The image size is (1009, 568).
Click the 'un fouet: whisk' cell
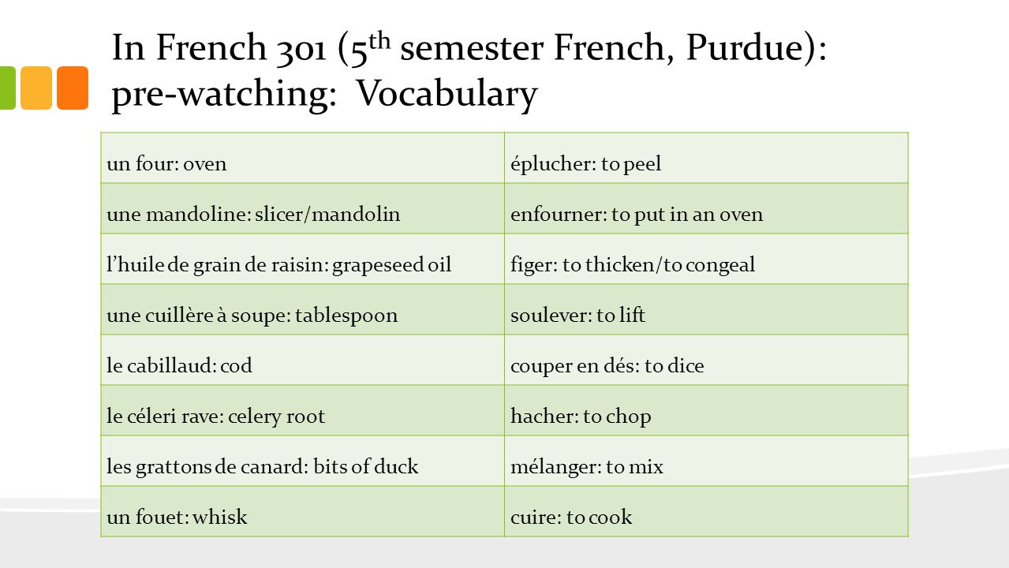click(303, 512)
